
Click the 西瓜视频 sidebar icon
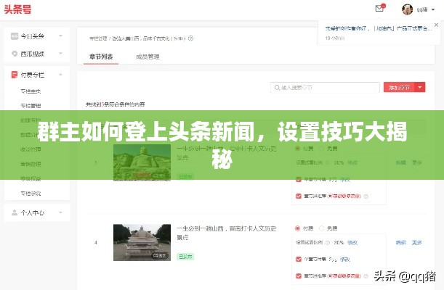15,54
